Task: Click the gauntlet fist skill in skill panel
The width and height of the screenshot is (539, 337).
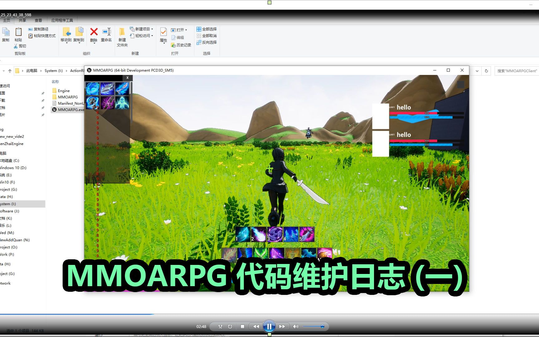Action: 92,103
